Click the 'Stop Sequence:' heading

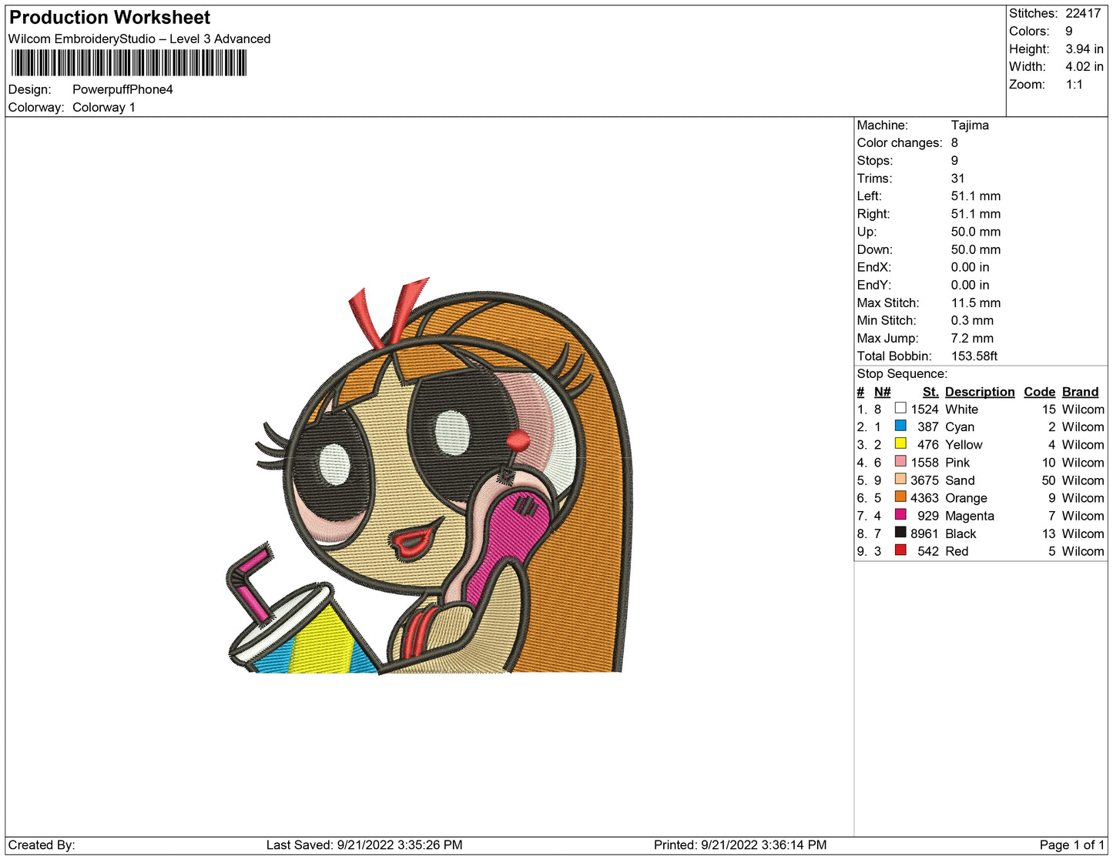902,373
